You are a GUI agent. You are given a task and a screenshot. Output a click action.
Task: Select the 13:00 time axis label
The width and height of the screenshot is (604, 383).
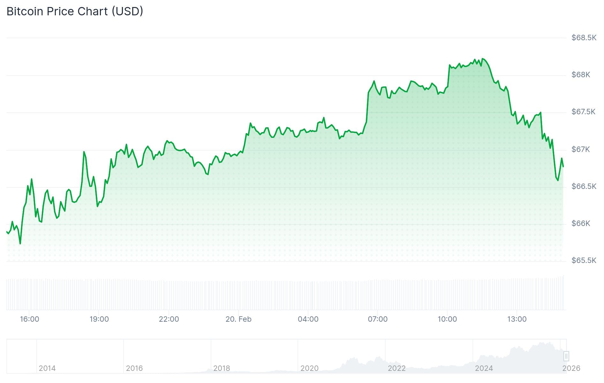(517, 319)
